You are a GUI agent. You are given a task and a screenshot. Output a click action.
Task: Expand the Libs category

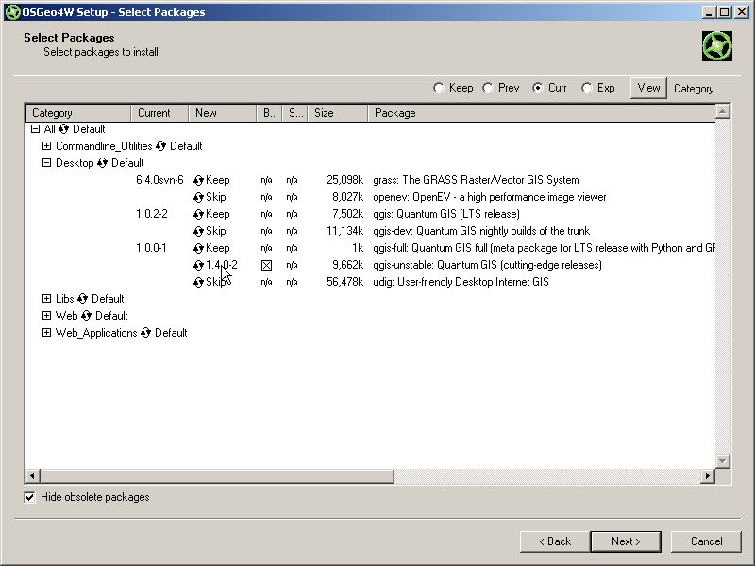tap(46, 299)
